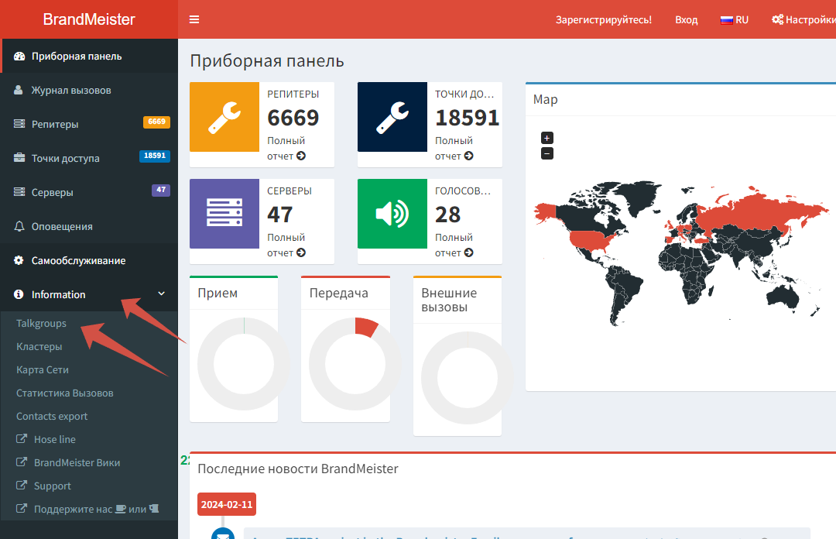Click external-link icon beside Hose line
Viewport: 836px width, 539px height.
[22, 438]
